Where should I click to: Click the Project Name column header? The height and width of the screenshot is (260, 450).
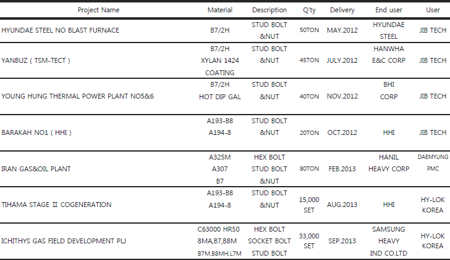(98, 10)
